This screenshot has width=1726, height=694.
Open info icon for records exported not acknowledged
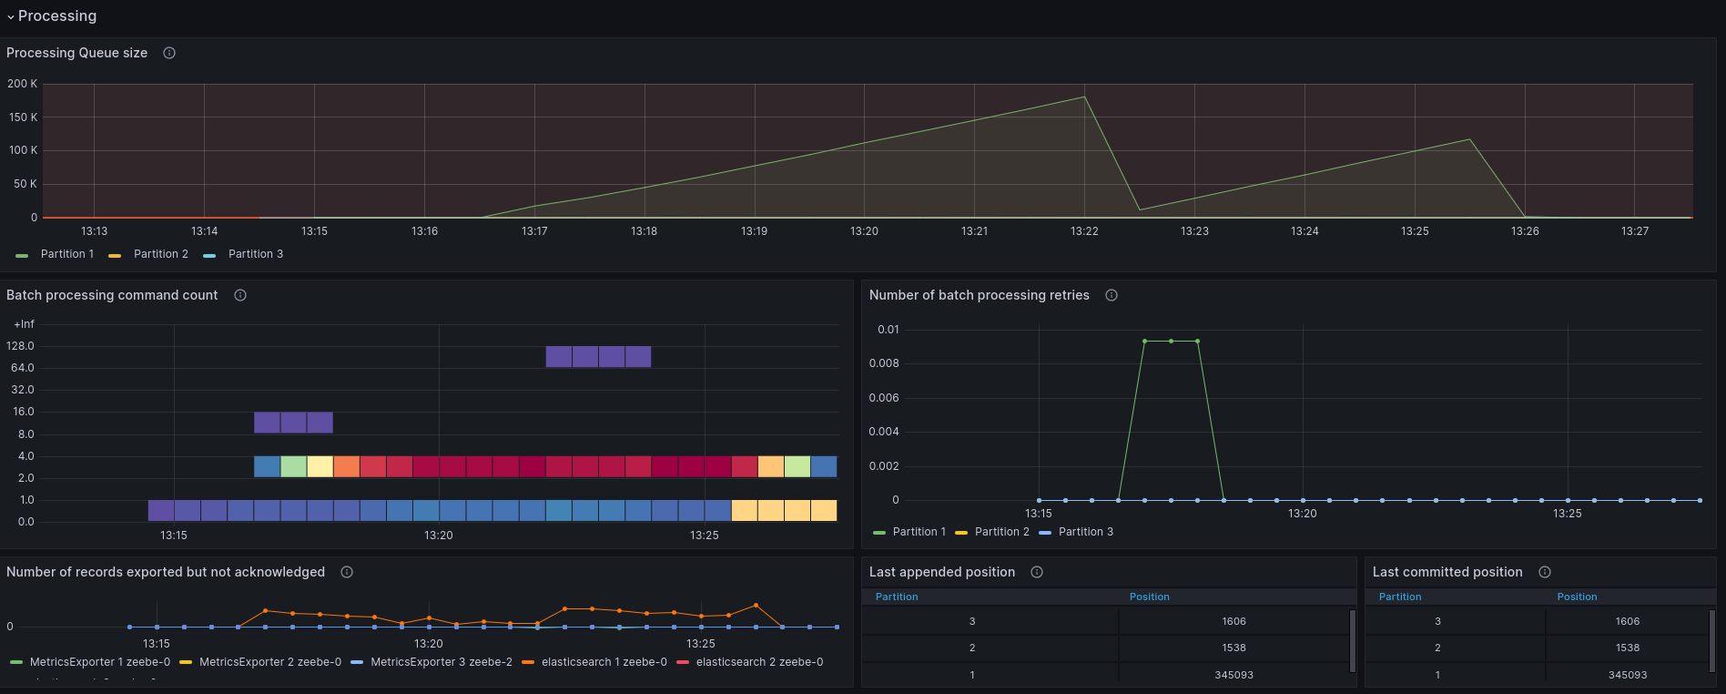pos(347,572)
